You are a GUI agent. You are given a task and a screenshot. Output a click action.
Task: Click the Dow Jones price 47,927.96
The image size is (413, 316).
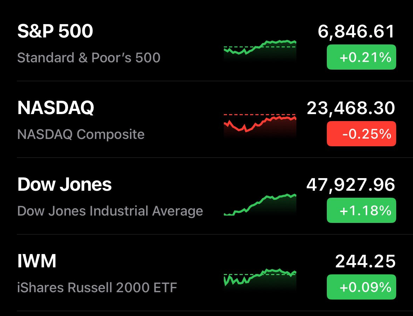[x=351, y=185]
